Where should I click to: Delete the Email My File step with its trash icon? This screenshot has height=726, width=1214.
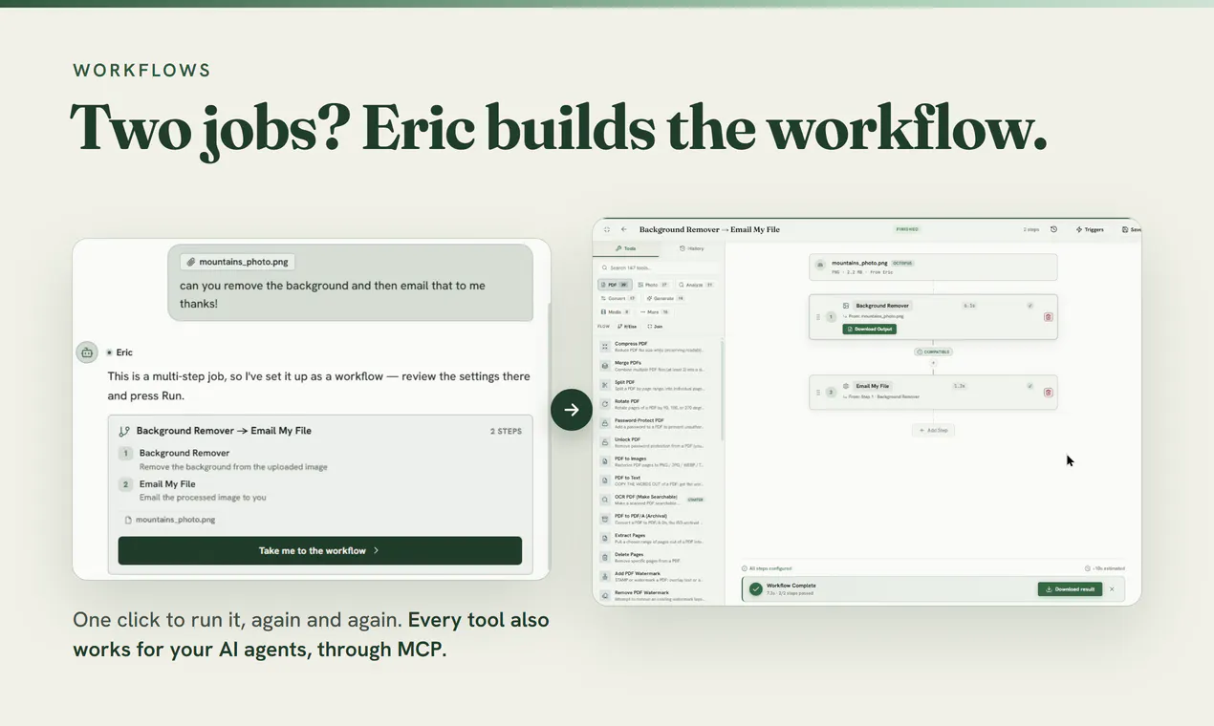tap(1048, 392)
